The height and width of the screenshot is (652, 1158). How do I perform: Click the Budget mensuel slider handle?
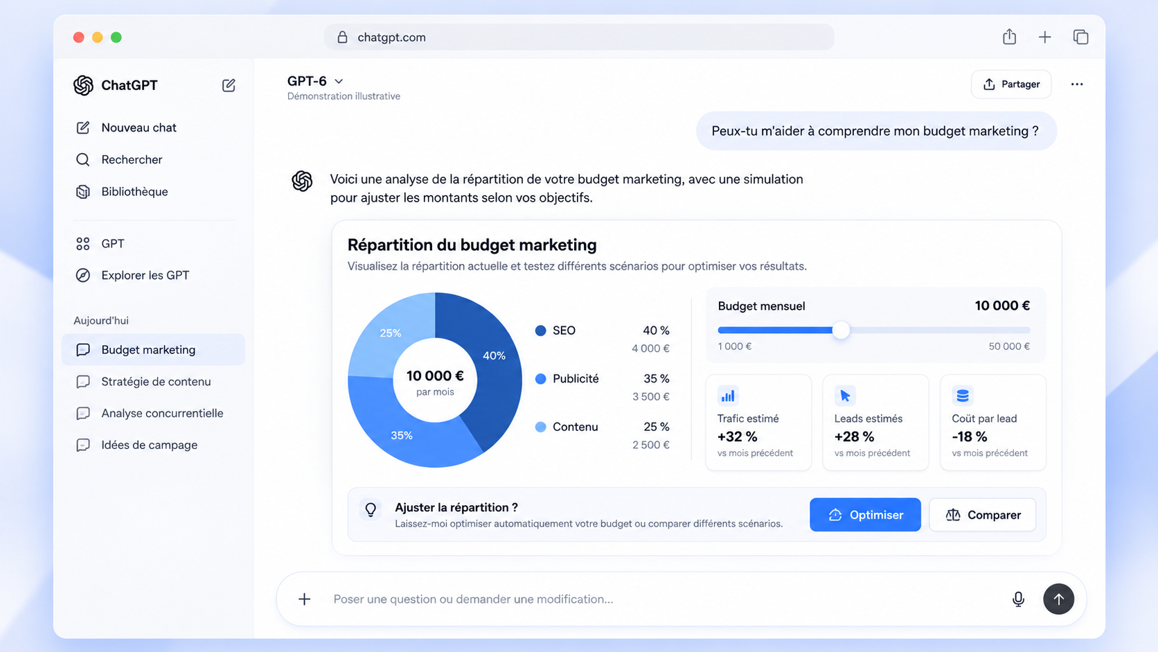841,331
